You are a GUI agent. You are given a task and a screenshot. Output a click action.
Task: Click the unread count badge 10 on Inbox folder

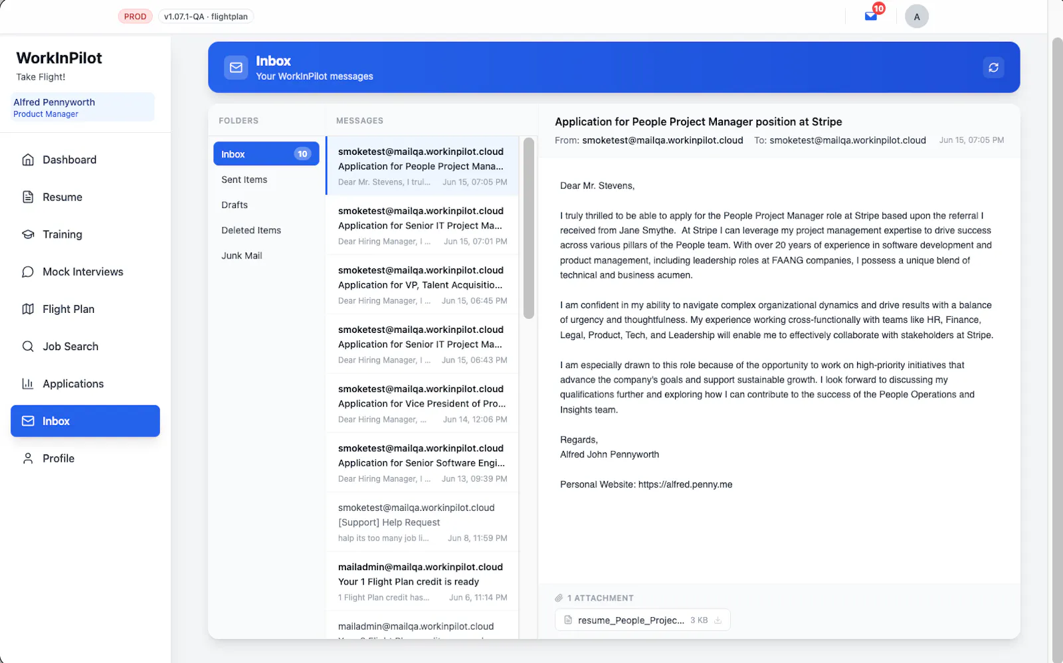[x=302, y=153]
